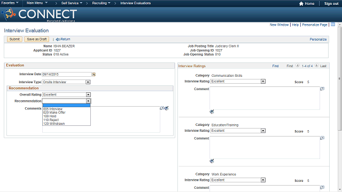Click spell check icon under Education/Training comment

point(212,161)
